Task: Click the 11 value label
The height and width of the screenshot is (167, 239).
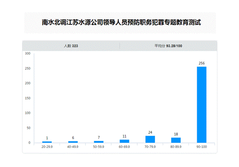Action: coord(124,136)
